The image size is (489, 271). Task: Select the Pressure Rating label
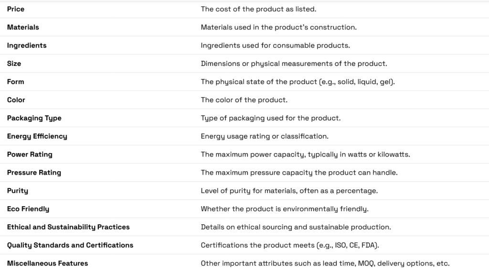[x=34, y=173]
